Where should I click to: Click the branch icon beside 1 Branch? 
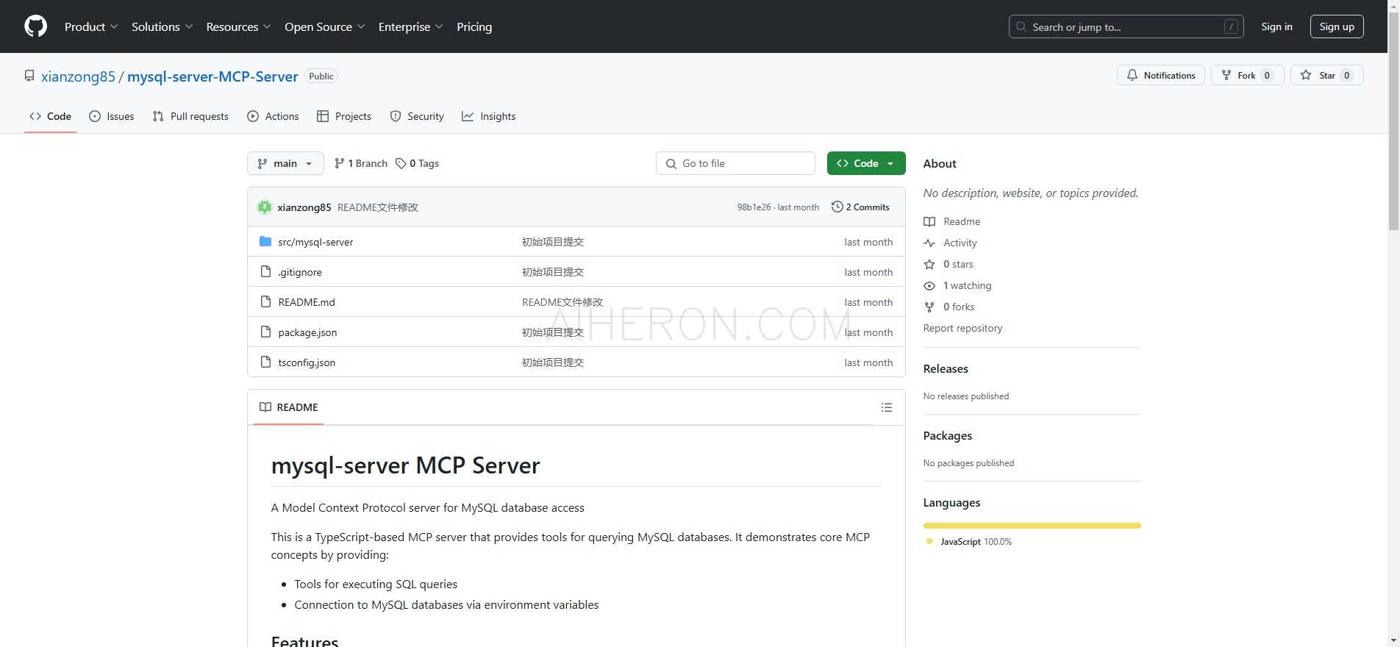(x=339, y=163)
